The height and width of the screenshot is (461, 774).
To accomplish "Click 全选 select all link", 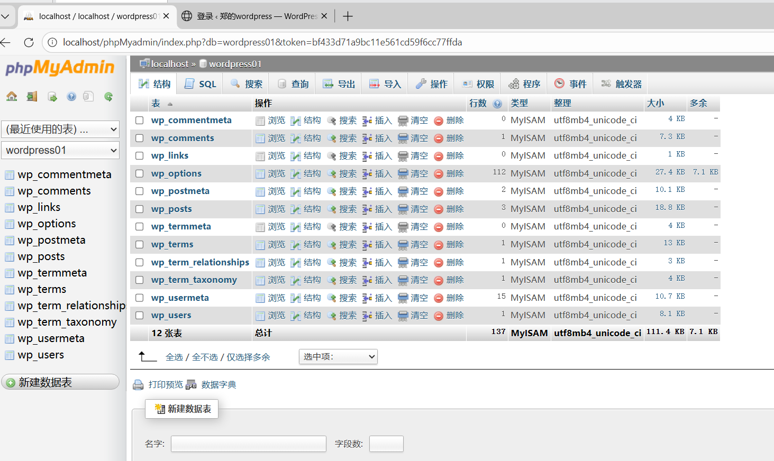I will tap(174, 357).
